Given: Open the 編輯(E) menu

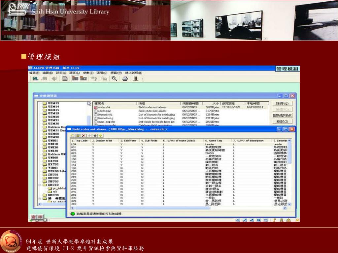Looking at the screenshot, I should click(x=48, y=73).
